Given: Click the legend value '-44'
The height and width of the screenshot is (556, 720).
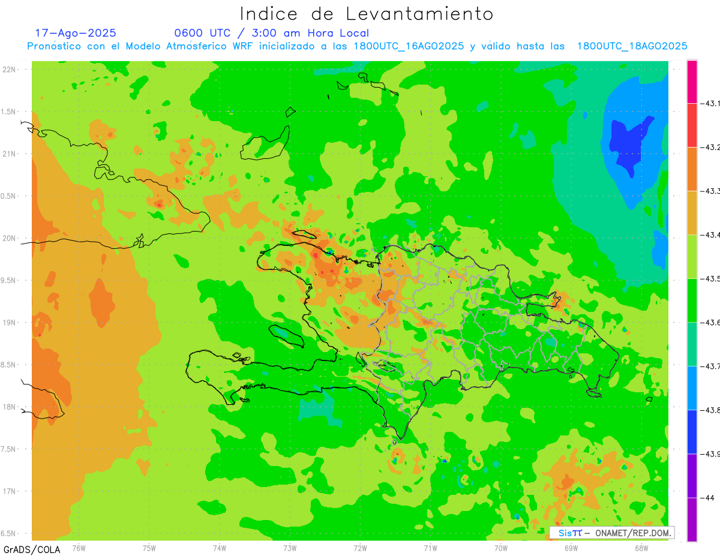Looking at the screenshot, I should point(707,498).
